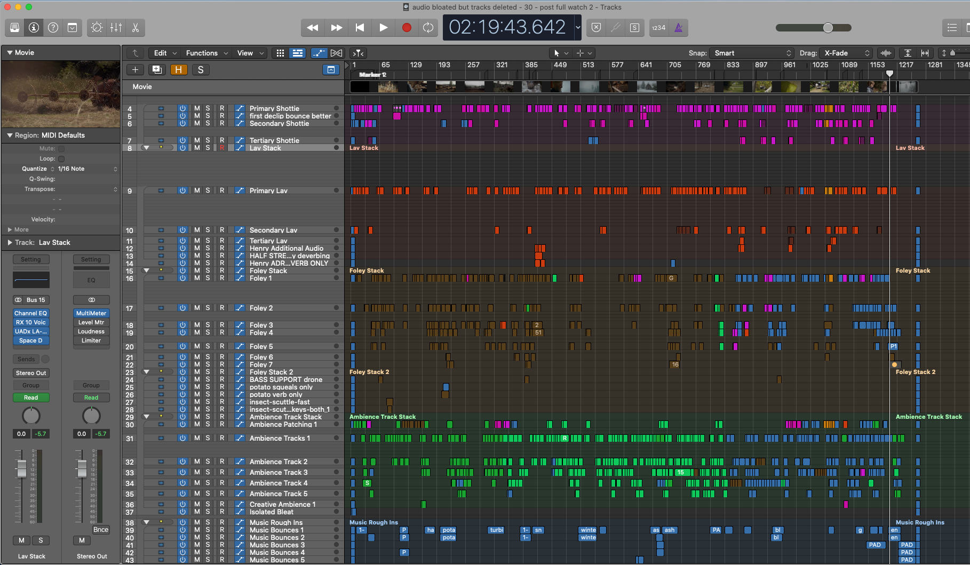The image size is (970, 565).
Task: Collapse the Region MIDI Defaults section
Action: [10, 136]
